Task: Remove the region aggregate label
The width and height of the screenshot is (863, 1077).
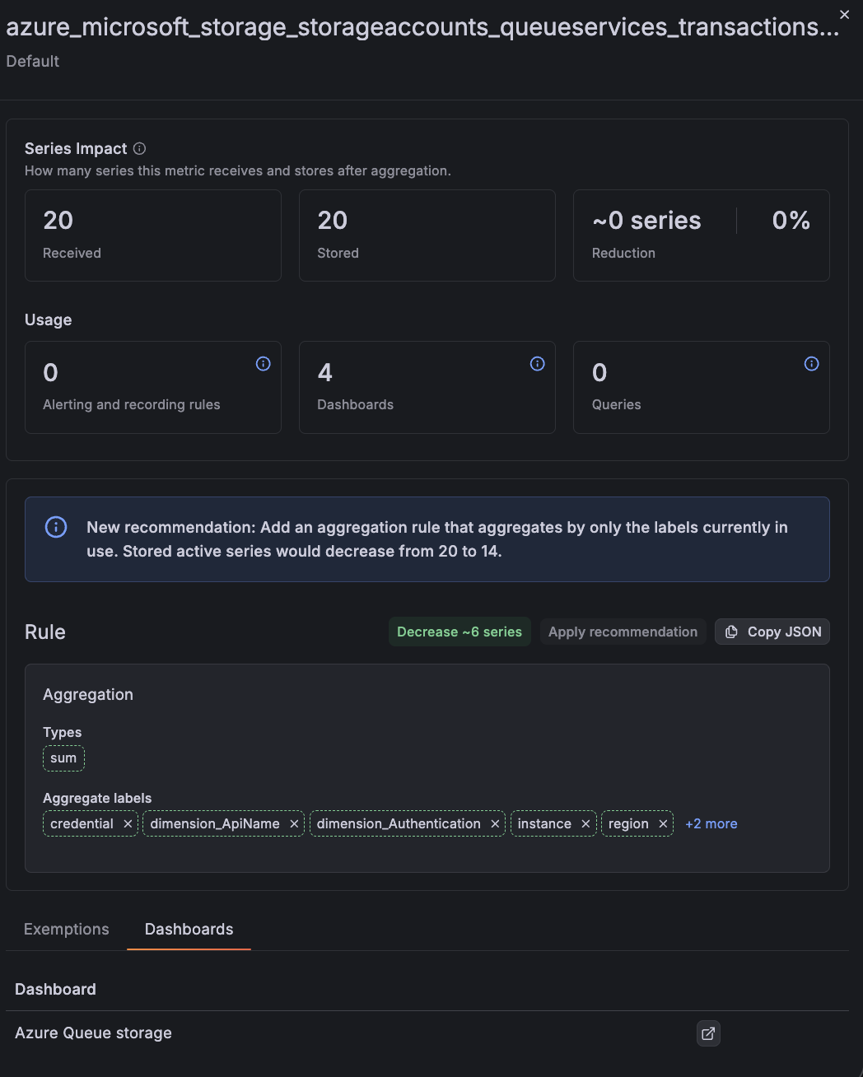Action: pos(663,823)
